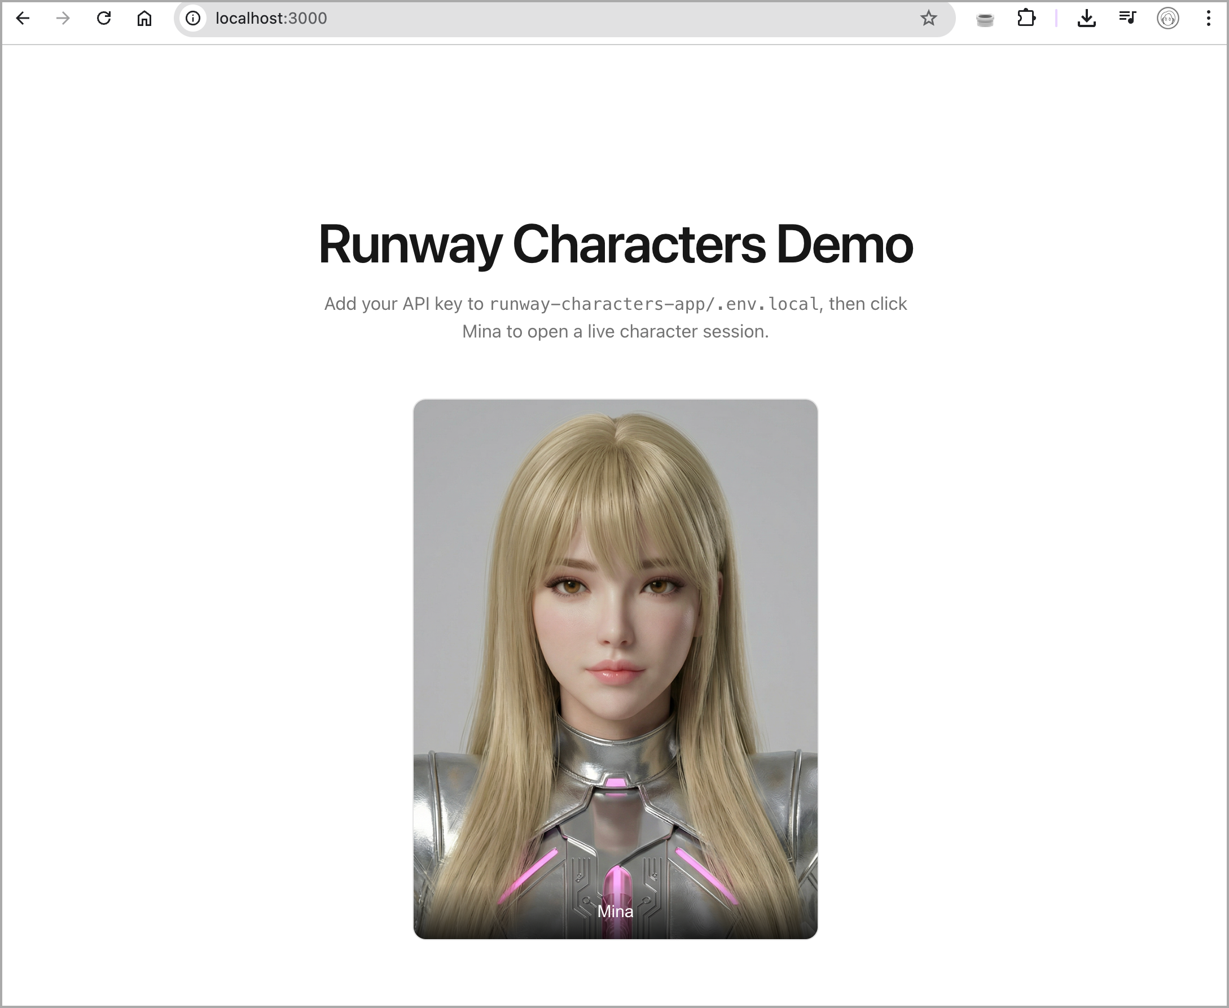Bookmark this page with the star
1229x1008 pixels.
[928, 19]
